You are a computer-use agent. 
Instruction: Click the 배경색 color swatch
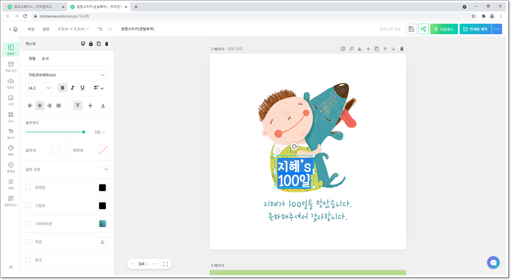[103, 150]
